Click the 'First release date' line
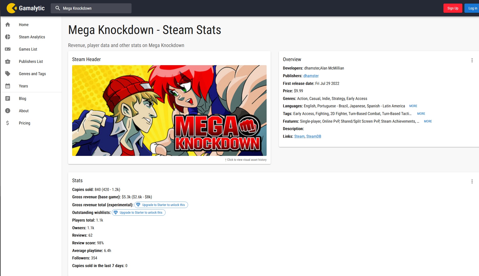Screen dimensions: 479x276 (x=311, y=83)
